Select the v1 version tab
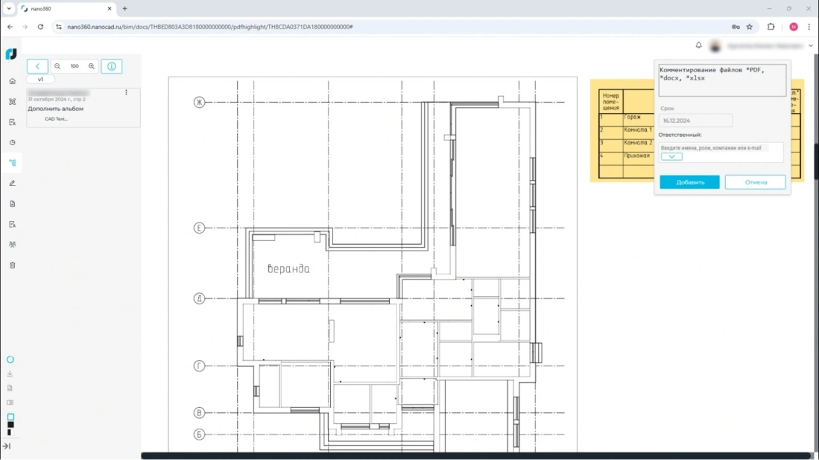Screen dimensions: 819x460 (x=40, y=80)
